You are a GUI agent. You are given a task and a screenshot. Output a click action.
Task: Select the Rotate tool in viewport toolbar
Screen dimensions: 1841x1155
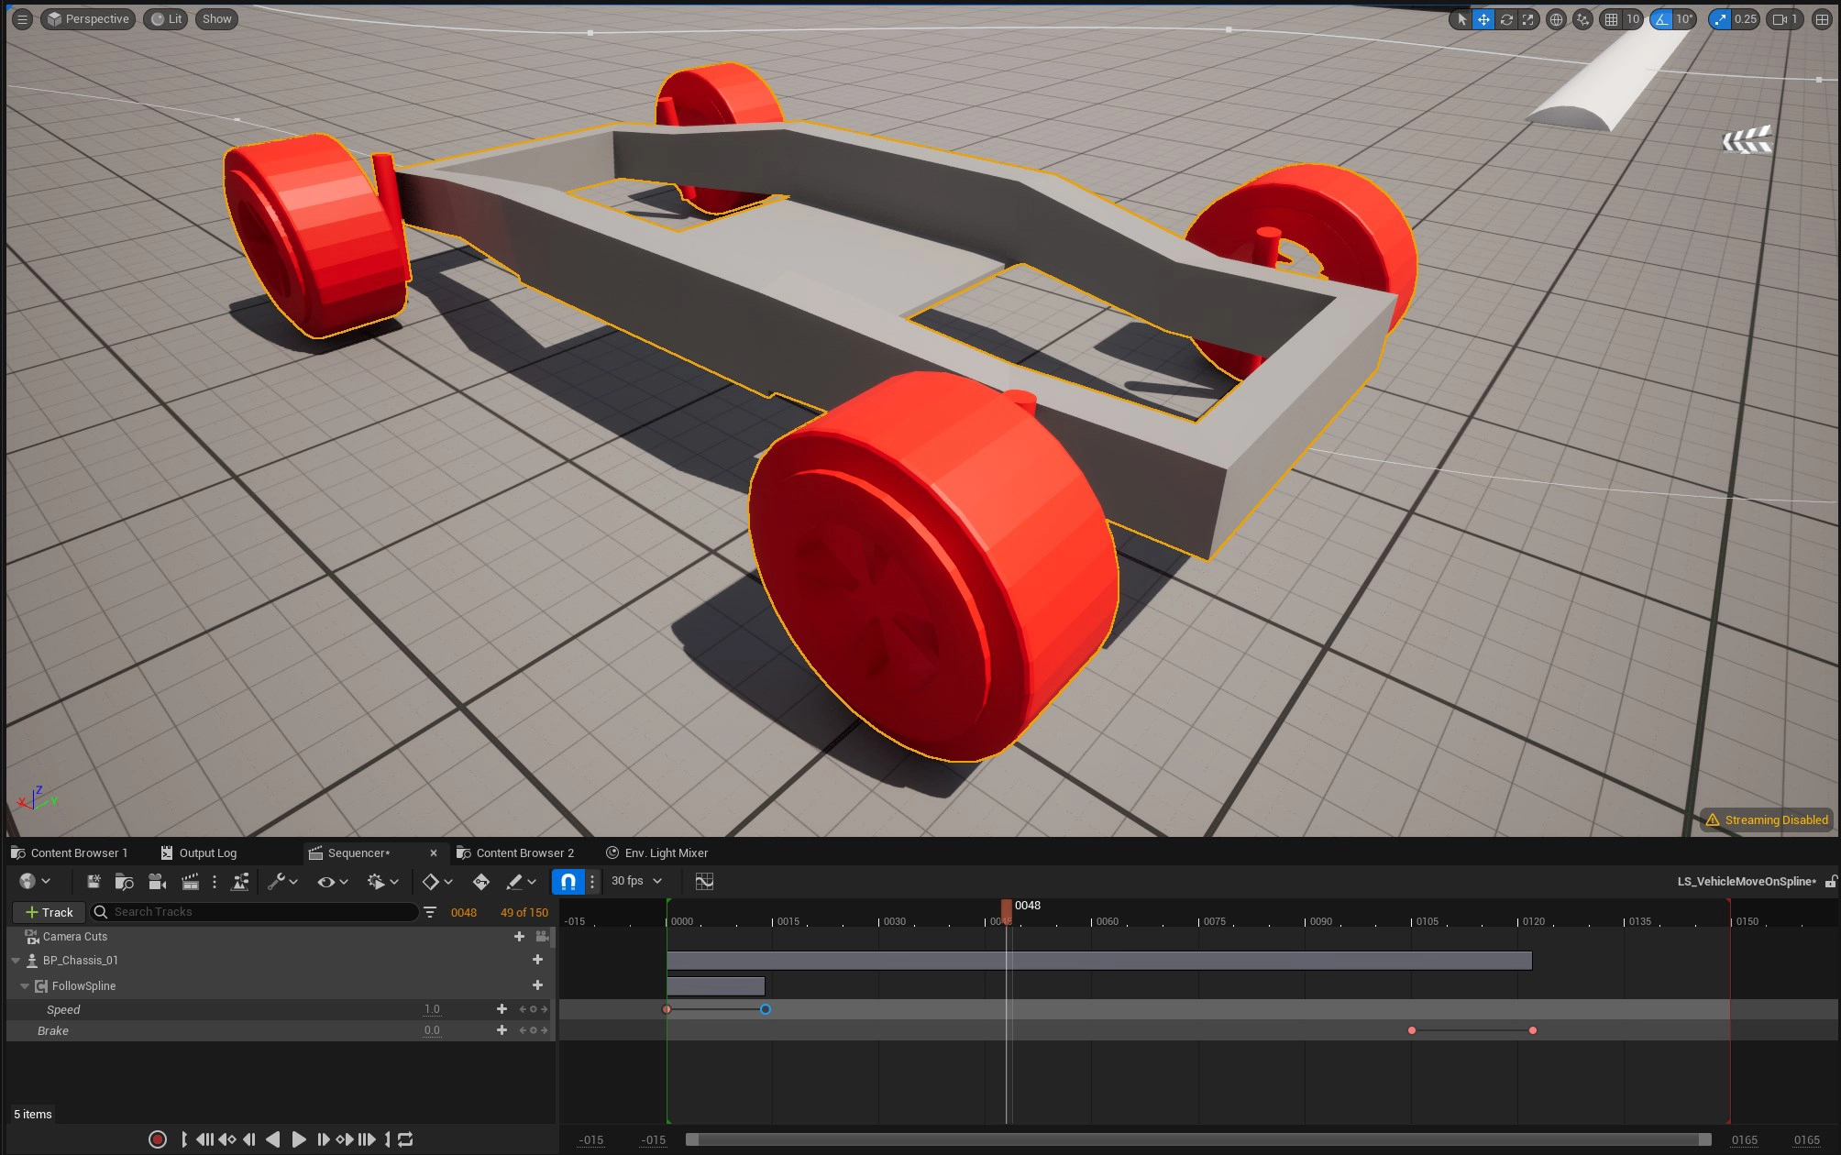pos(1505,18)
